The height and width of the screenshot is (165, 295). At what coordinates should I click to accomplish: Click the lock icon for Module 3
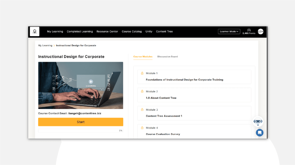click(x=142, y=110)
